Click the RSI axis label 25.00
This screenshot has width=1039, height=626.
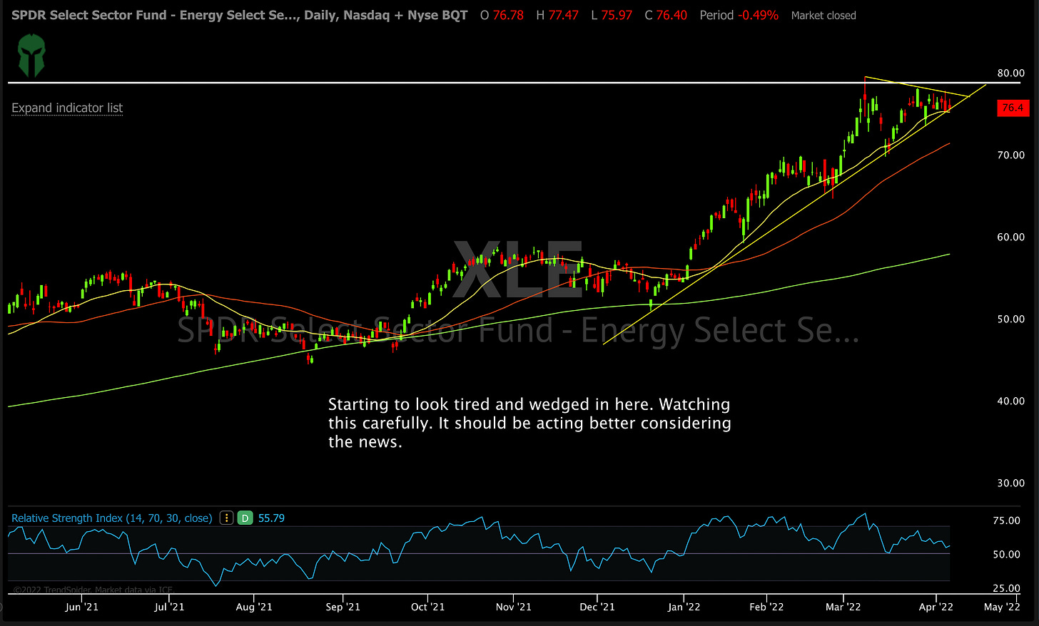tap(1006, 589)
